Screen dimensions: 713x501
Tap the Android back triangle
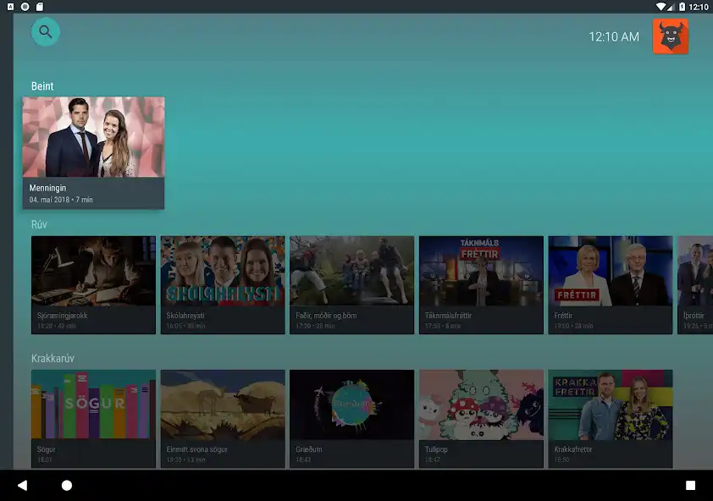pos(22,485)
